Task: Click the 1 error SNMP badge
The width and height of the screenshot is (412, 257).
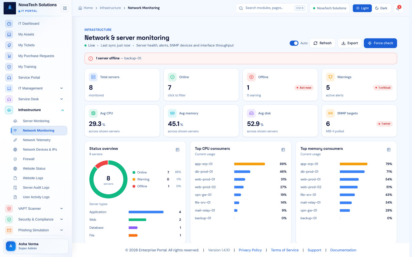Action: click(x=384, y=124)
